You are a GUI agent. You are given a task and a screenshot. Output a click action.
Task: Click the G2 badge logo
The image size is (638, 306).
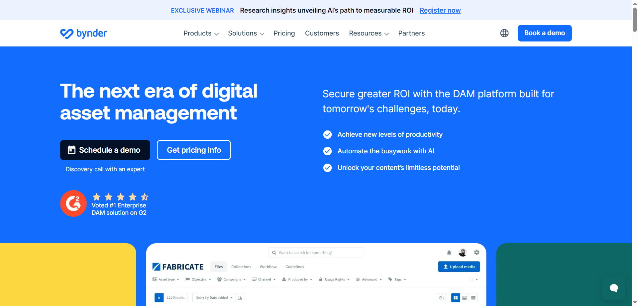click(x=73, y=203)
